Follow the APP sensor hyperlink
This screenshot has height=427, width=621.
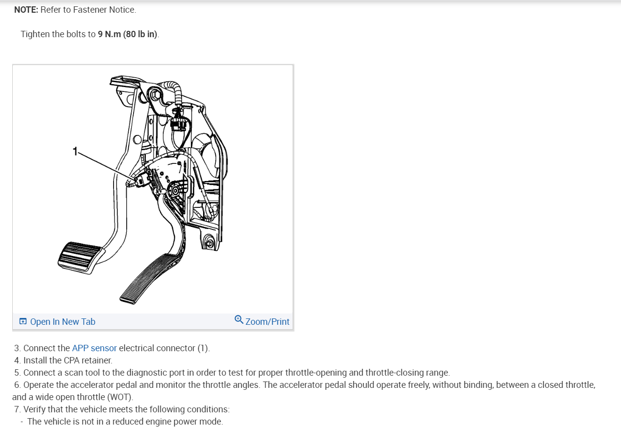[94, 348]
